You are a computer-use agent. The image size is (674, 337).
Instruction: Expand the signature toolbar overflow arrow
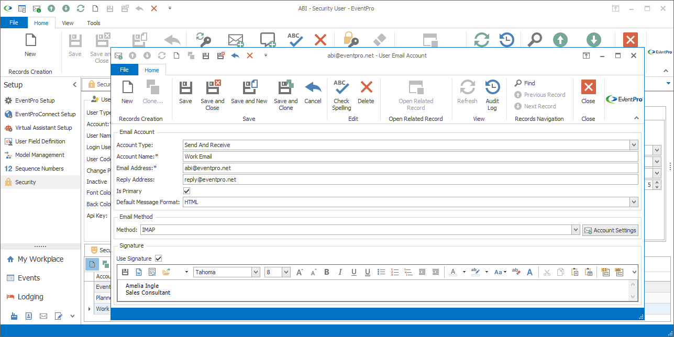tap(634, 272)
